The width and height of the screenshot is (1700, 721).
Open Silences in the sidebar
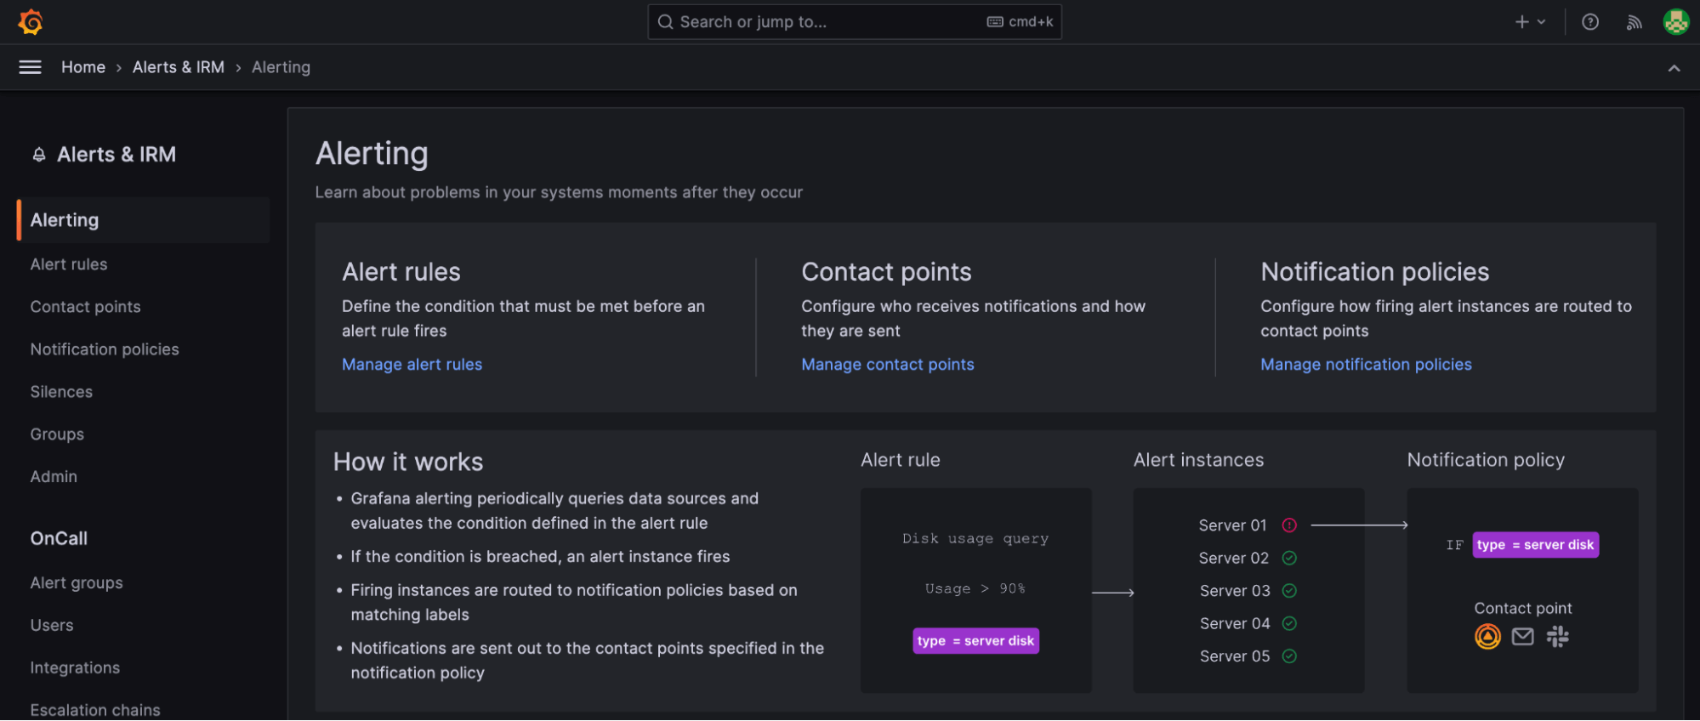[61, 392]
